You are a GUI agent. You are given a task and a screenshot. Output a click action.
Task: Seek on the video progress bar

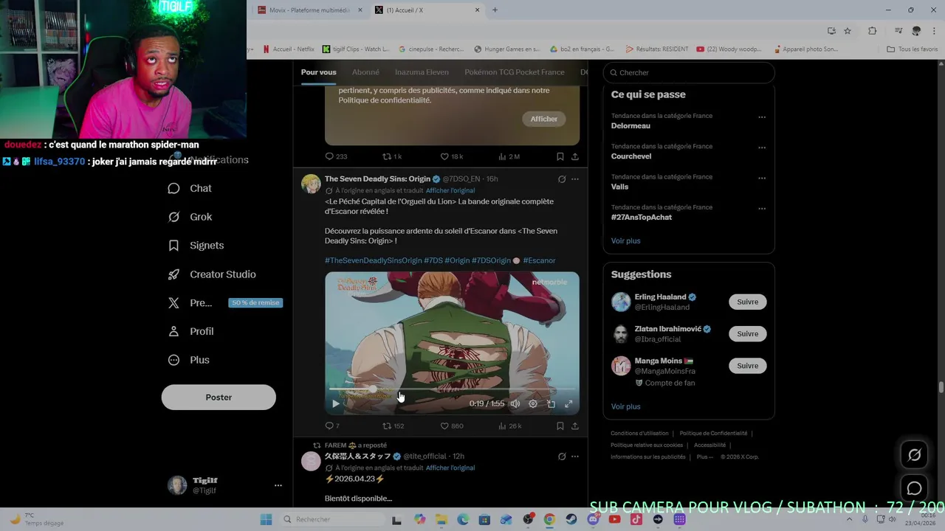click(x=452, y=389)
